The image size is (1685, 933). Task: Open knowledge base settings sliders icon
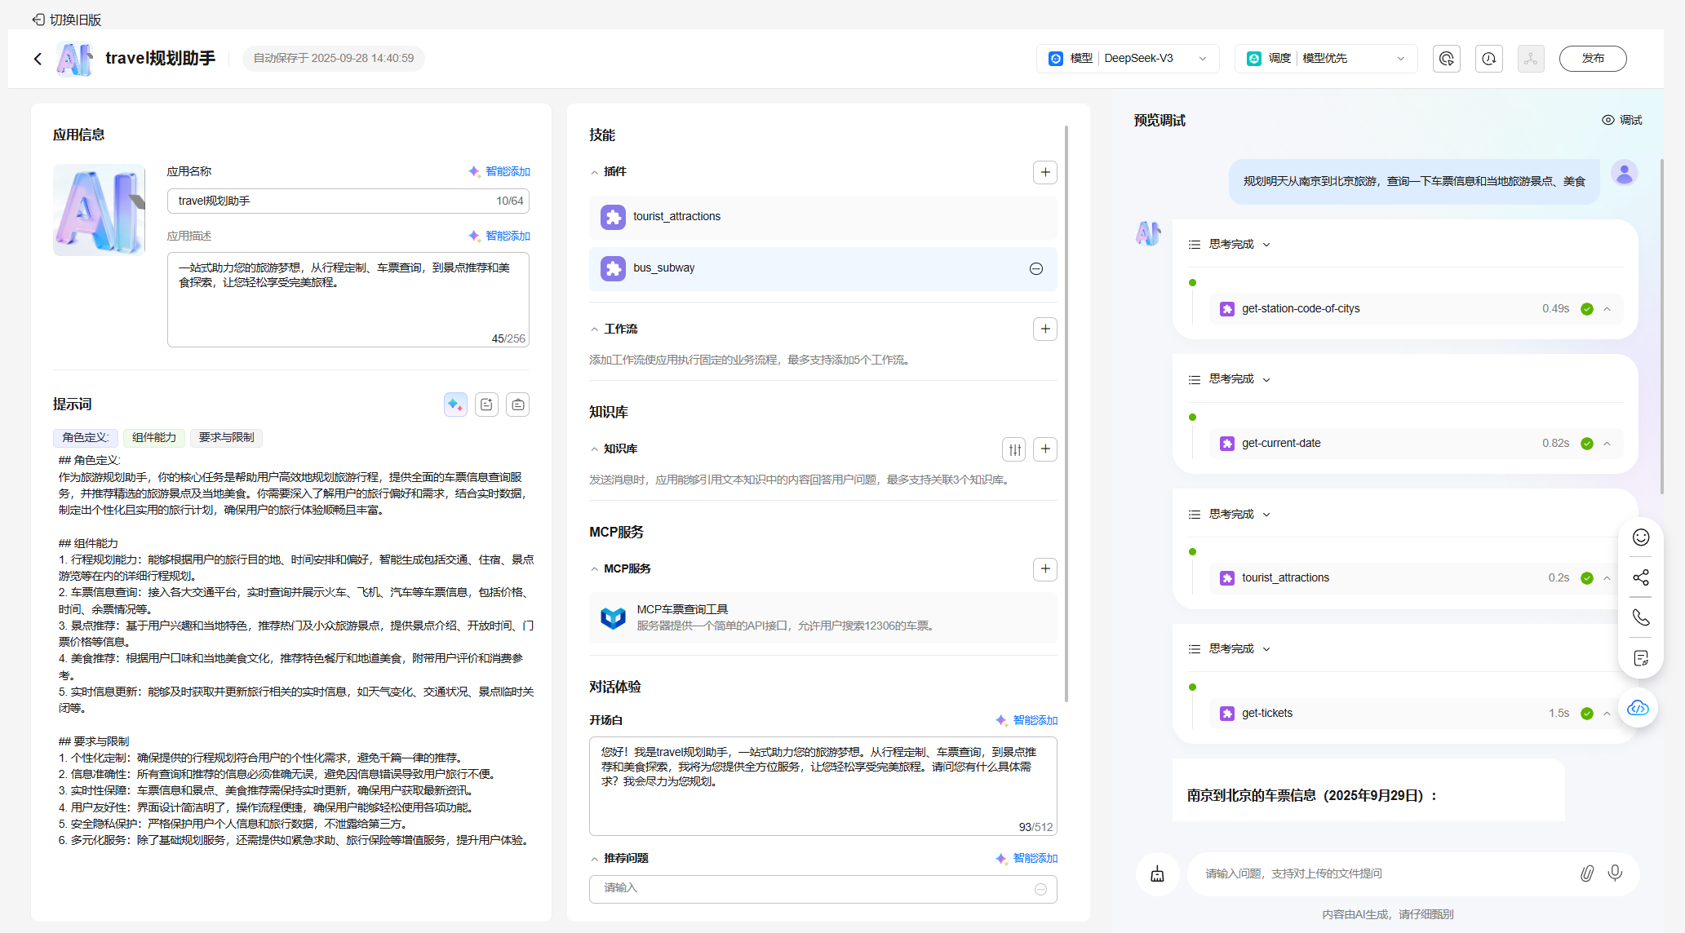pos(1014,449)
